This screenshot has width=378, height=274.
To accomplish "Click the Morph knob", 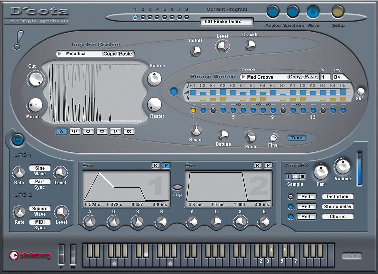I will 36,105.
